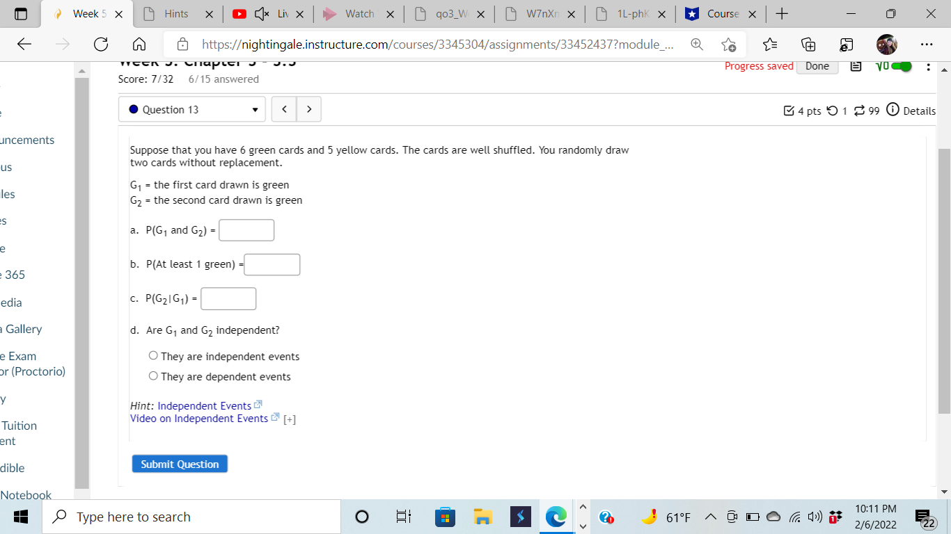
Task: Reload the current page
Action: [100, 44]
